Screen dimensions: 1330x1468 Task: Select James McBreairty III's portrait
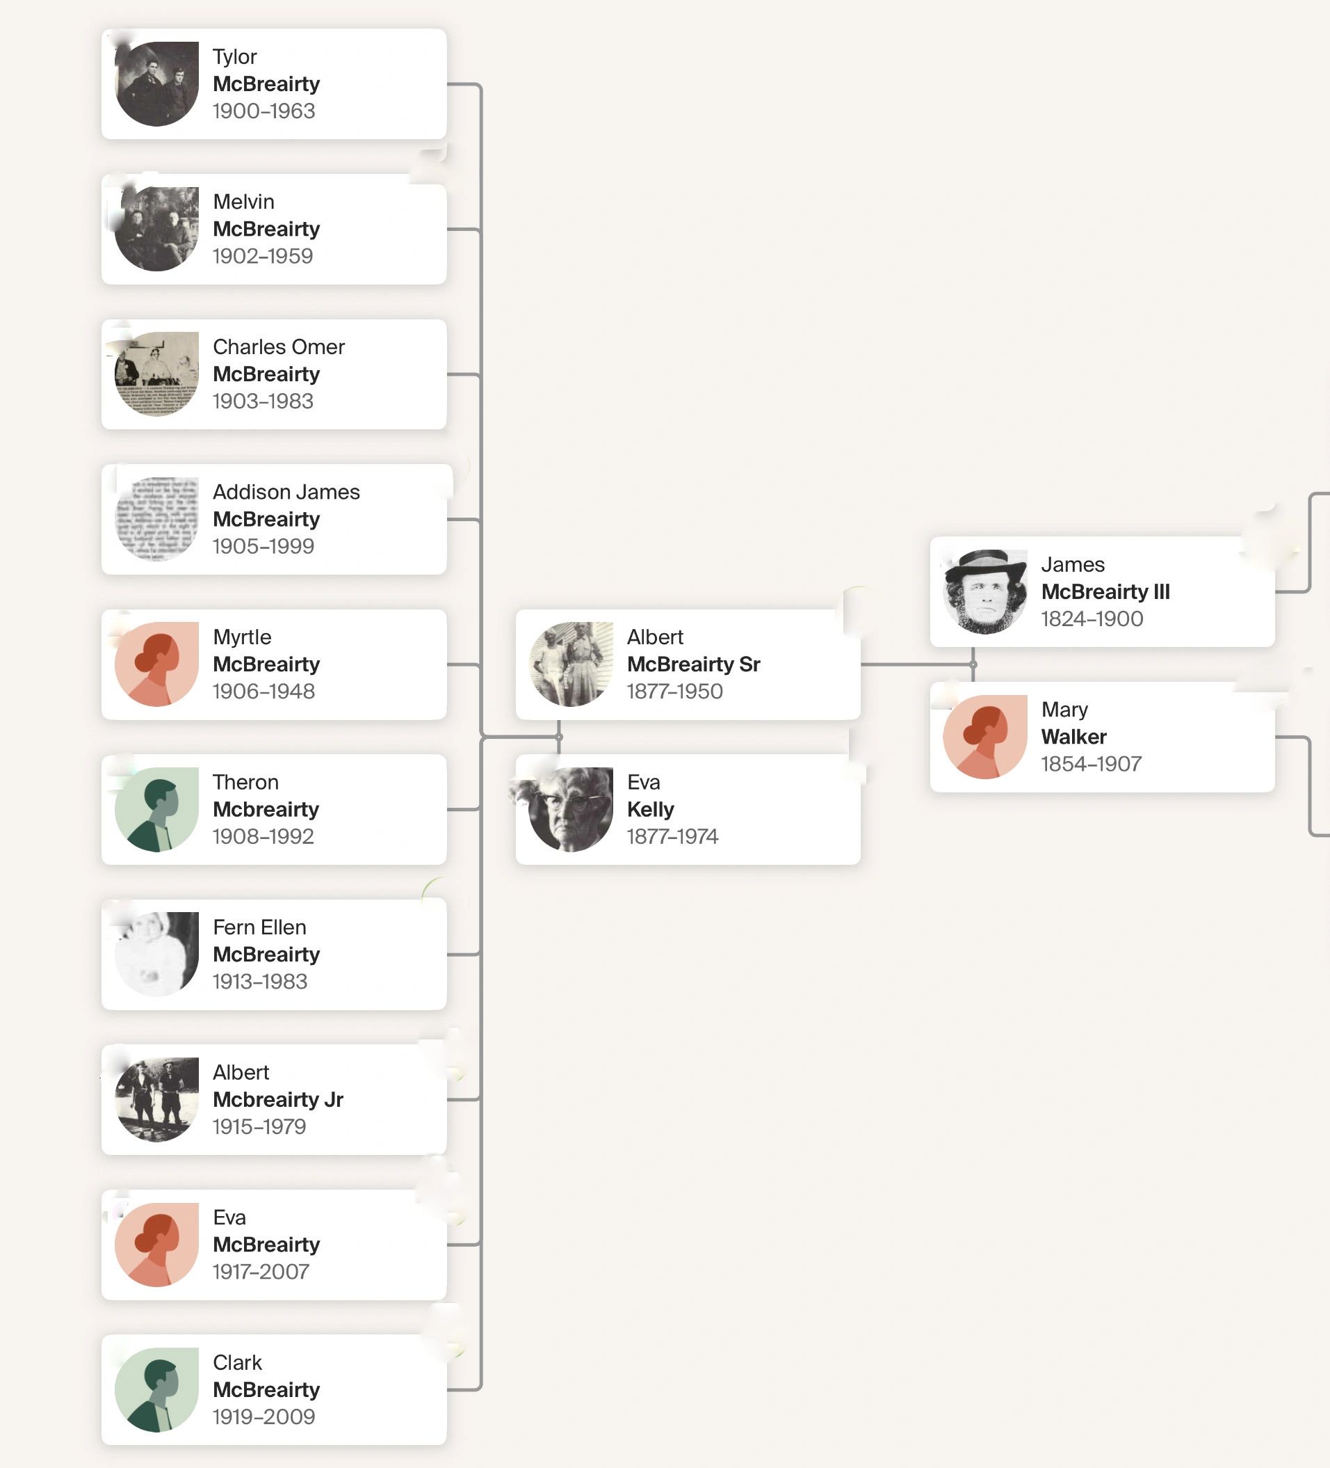coord(984,591)
